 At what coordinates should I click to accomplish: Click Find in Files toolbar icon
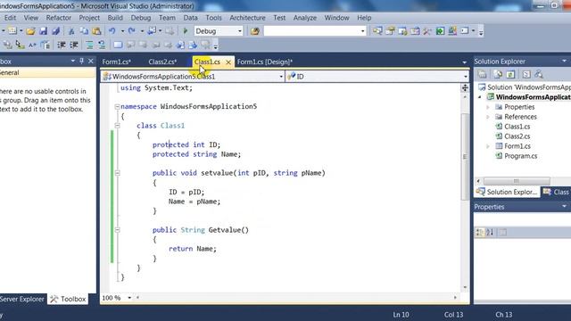255,31
